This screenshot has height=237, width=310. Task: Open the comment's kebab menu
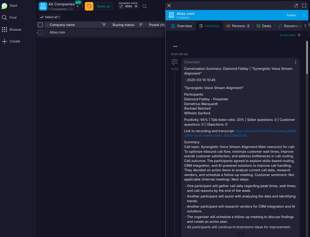[x=296, y=62]
